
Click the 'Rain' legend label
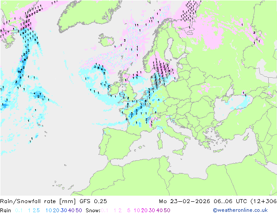pyautogui.click(x=6, y=211)
